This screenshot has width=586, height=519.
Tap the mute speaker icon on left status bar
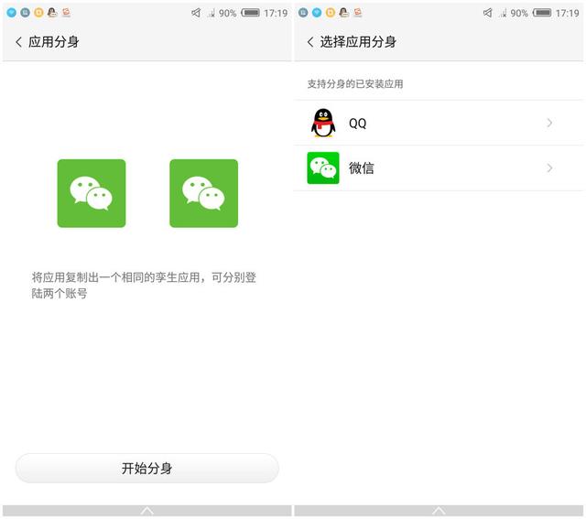pyautogui.click(x=196, y=13)
